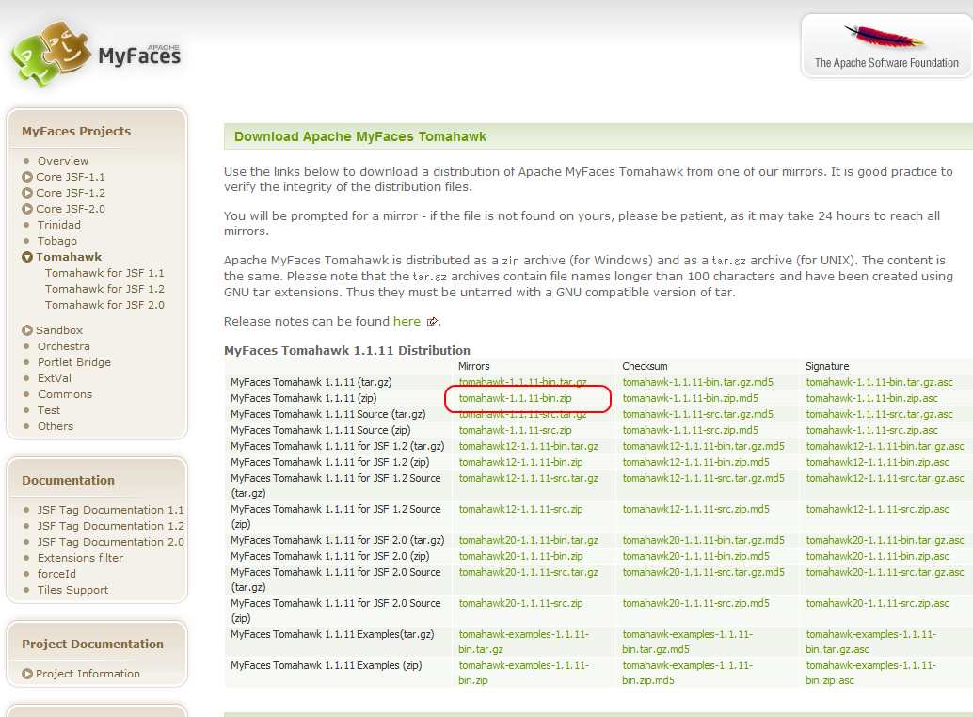Open tomahawk-1.1.11-src.zip.md5 checksum

click(690, 430)
